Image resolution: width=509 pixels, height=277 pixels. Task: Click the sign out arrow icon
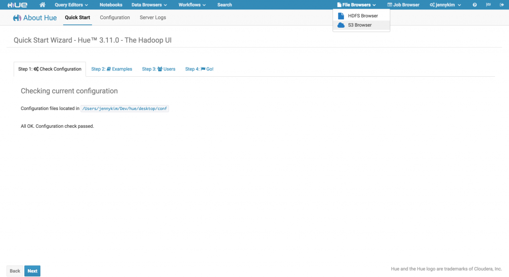point(502,5)
